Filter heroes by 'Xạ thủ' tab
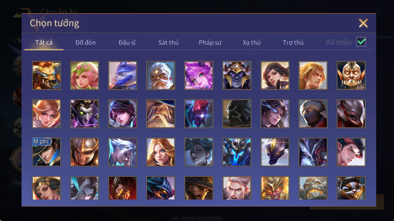The image size is (394, 221). pos(252,43)
